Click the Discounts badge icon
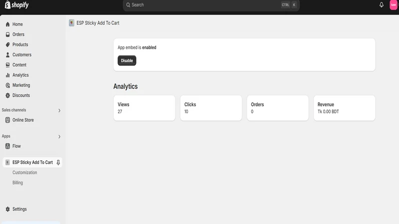 point(7,95)
